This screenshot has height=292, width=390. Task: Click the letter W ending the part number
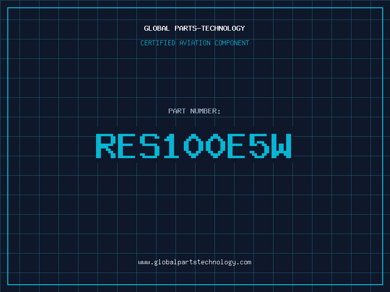pos(281,146)
